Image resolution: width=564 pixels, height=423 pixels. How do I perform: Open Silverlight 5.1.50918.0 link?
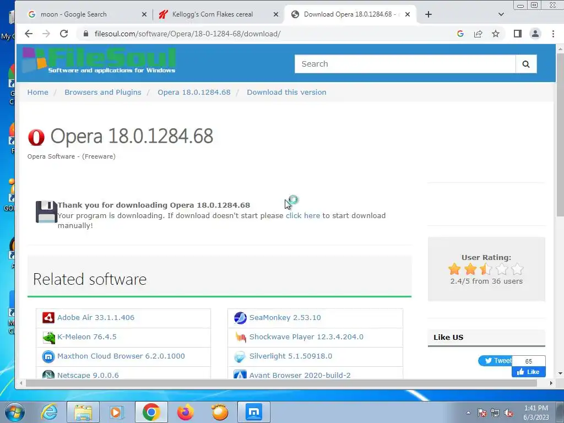point(291,356)
